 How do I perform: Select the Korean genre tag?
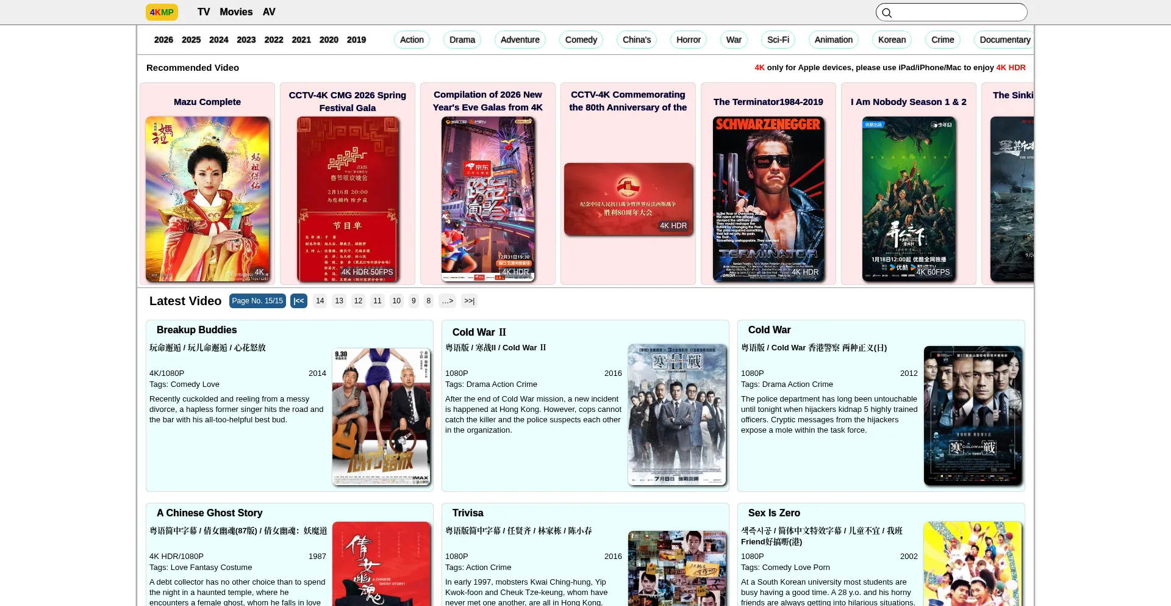click(892, 40)
